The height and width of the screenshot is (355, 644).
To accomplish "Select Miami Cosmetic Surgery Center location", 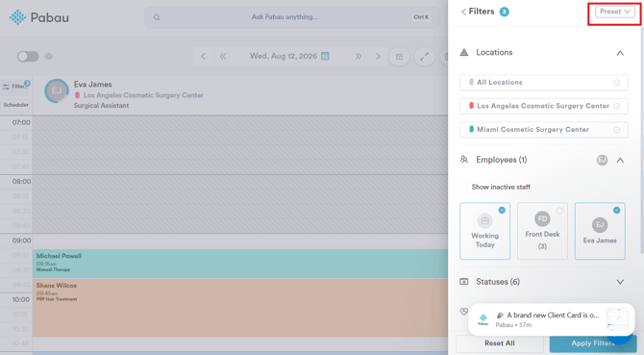I will coord(544,130).
